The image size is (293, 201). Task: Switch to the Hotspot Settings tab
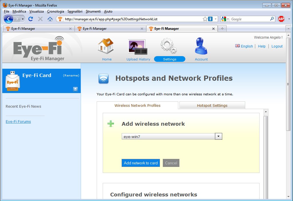(x=212, y=105)
